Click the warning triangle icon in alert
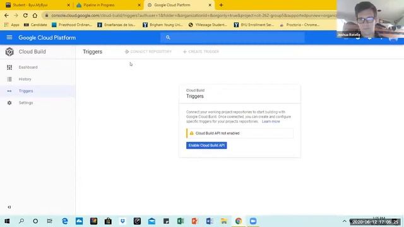Viewport: 404px width, 227px height. 191,133
